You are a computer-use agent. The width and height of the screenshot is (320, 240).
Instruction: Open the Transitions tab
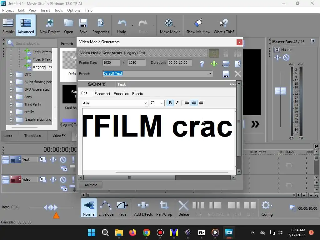32,136
